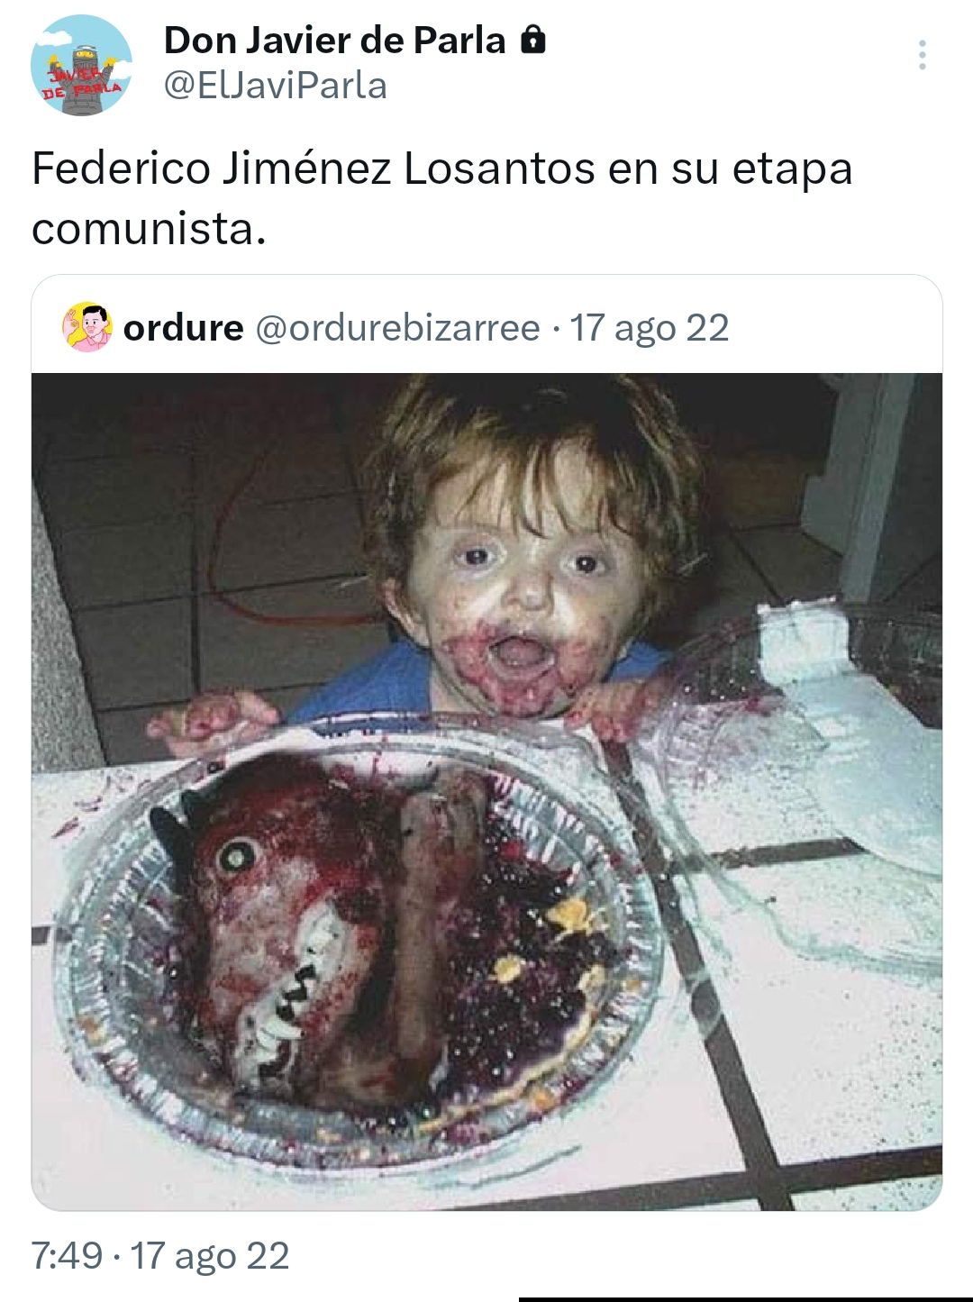Tap the word comunista in the tweet

pyautogui.click(x=149, y=229)
